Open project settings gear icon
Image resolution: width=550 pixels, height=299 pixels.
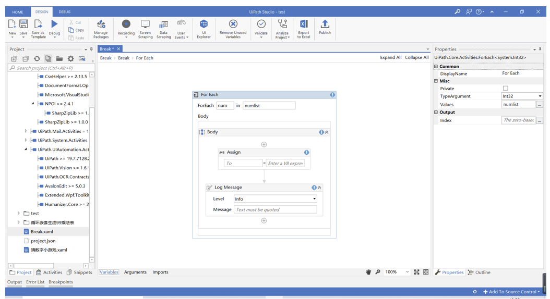click(70, 58)
